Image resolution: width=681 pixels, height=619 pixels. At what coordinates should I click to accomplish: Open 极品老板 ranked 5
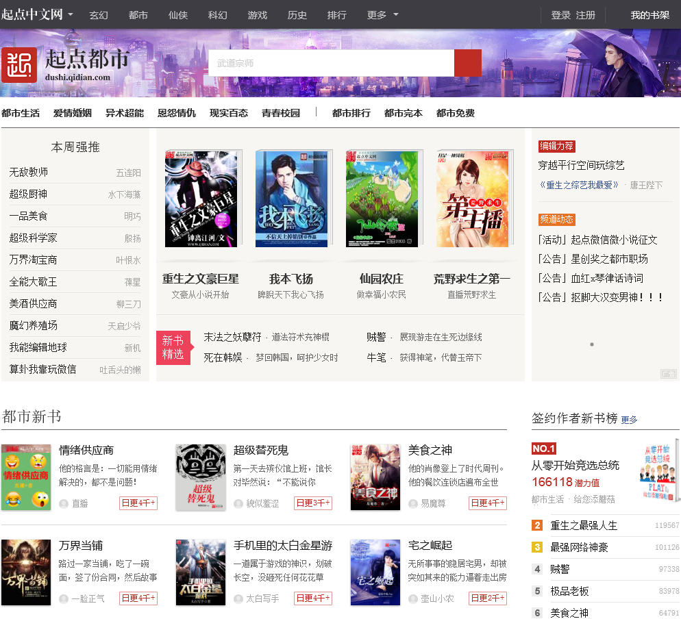[569, 591]
